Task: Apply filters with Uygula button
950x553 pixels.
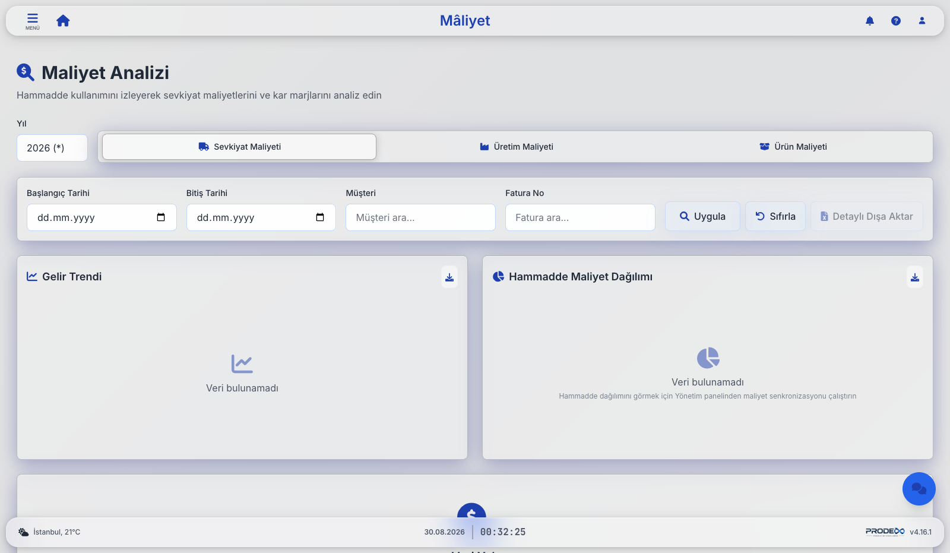Action: (x=702, y=216)
